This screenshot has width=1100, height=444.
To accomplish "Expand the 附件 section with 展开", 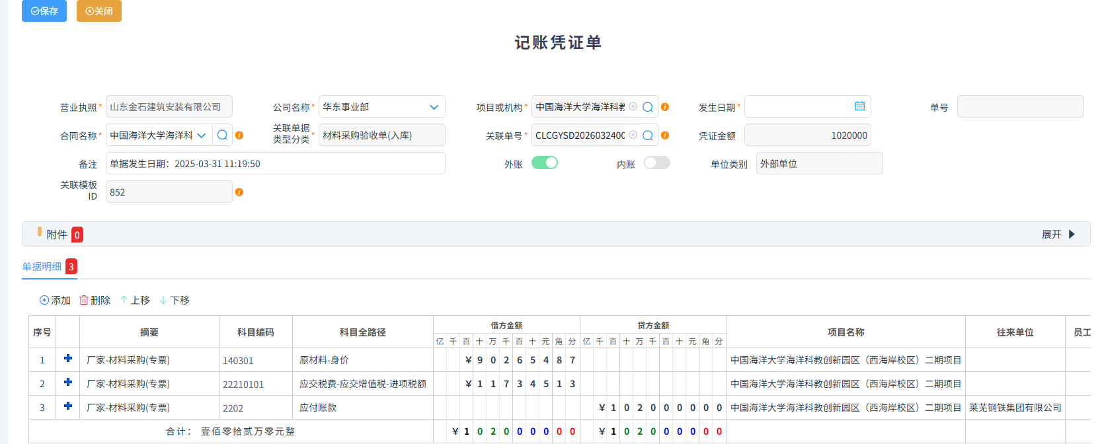I will point(1058,235).
